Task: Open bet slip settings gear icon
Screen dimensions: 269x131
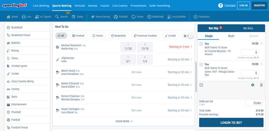Action: 253,85
